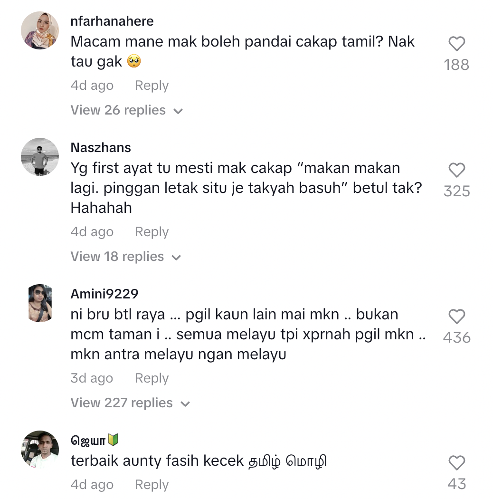Viewport: 493px width, 499px height.
Task: Reply to Naszhans' comment
Action: pos(152,232)
